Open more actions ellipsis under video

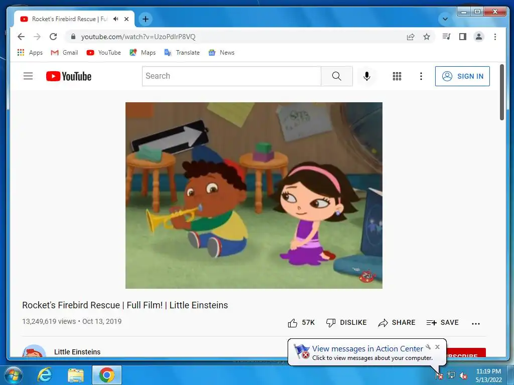476,323
